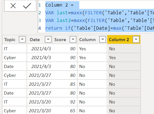Open the Date column filter dropdown
The width and height of the screenshot is (154, 114).
pyautogui.click(x=48, y=39)
